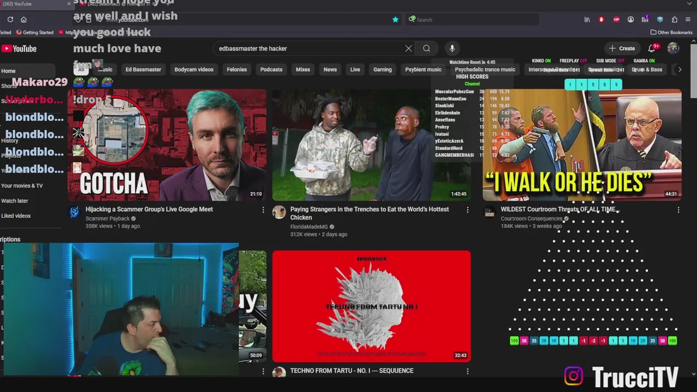Select the Gaming filter chip
Viewport: 697px width, 392px height.
[x=382, y=70]
